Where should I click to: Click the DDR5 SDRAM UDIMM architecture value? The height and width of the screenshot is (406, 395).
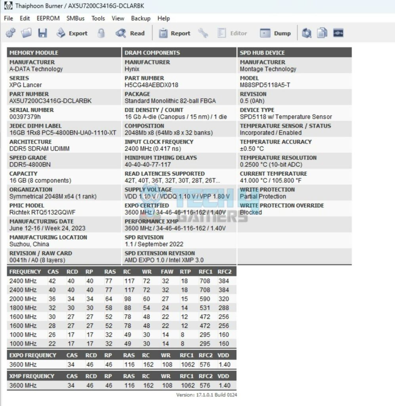coord(39,149)
